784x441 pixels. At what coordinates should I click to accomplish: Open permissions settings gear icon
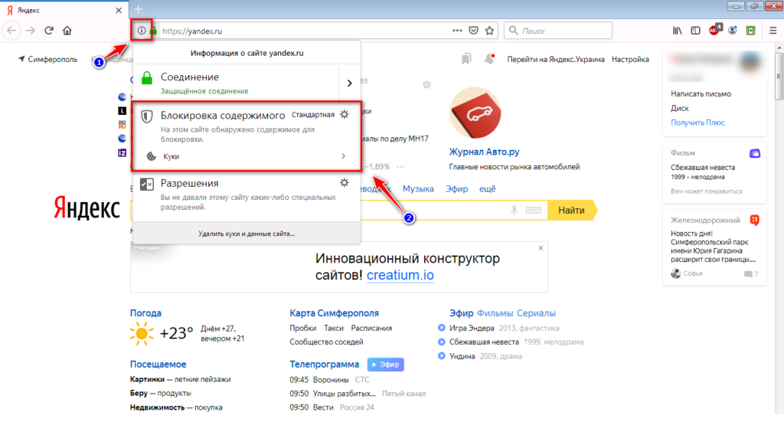[x=345, y=183]
